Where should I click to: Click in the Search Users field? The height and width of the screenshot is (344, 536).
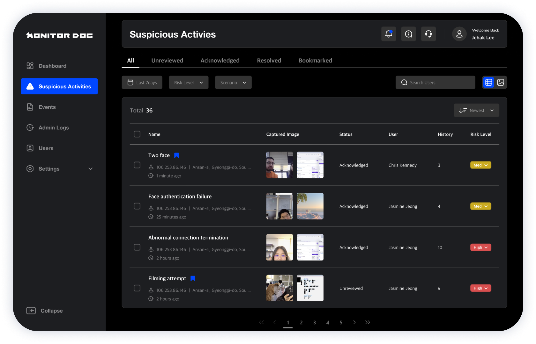pos(435,82)
